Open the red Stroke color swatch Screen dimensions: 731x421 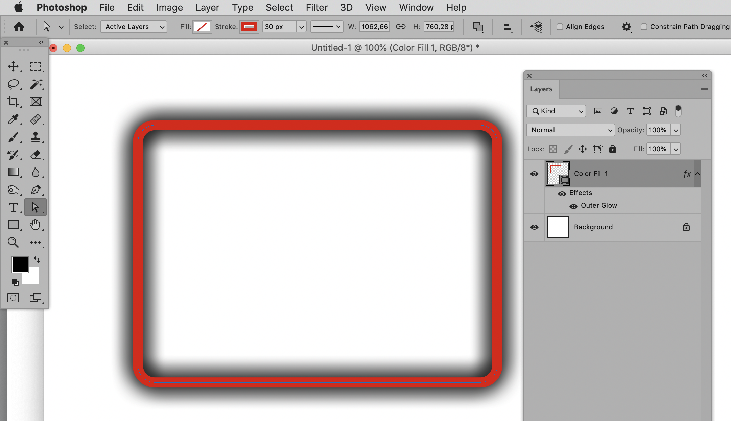point(249,27)
